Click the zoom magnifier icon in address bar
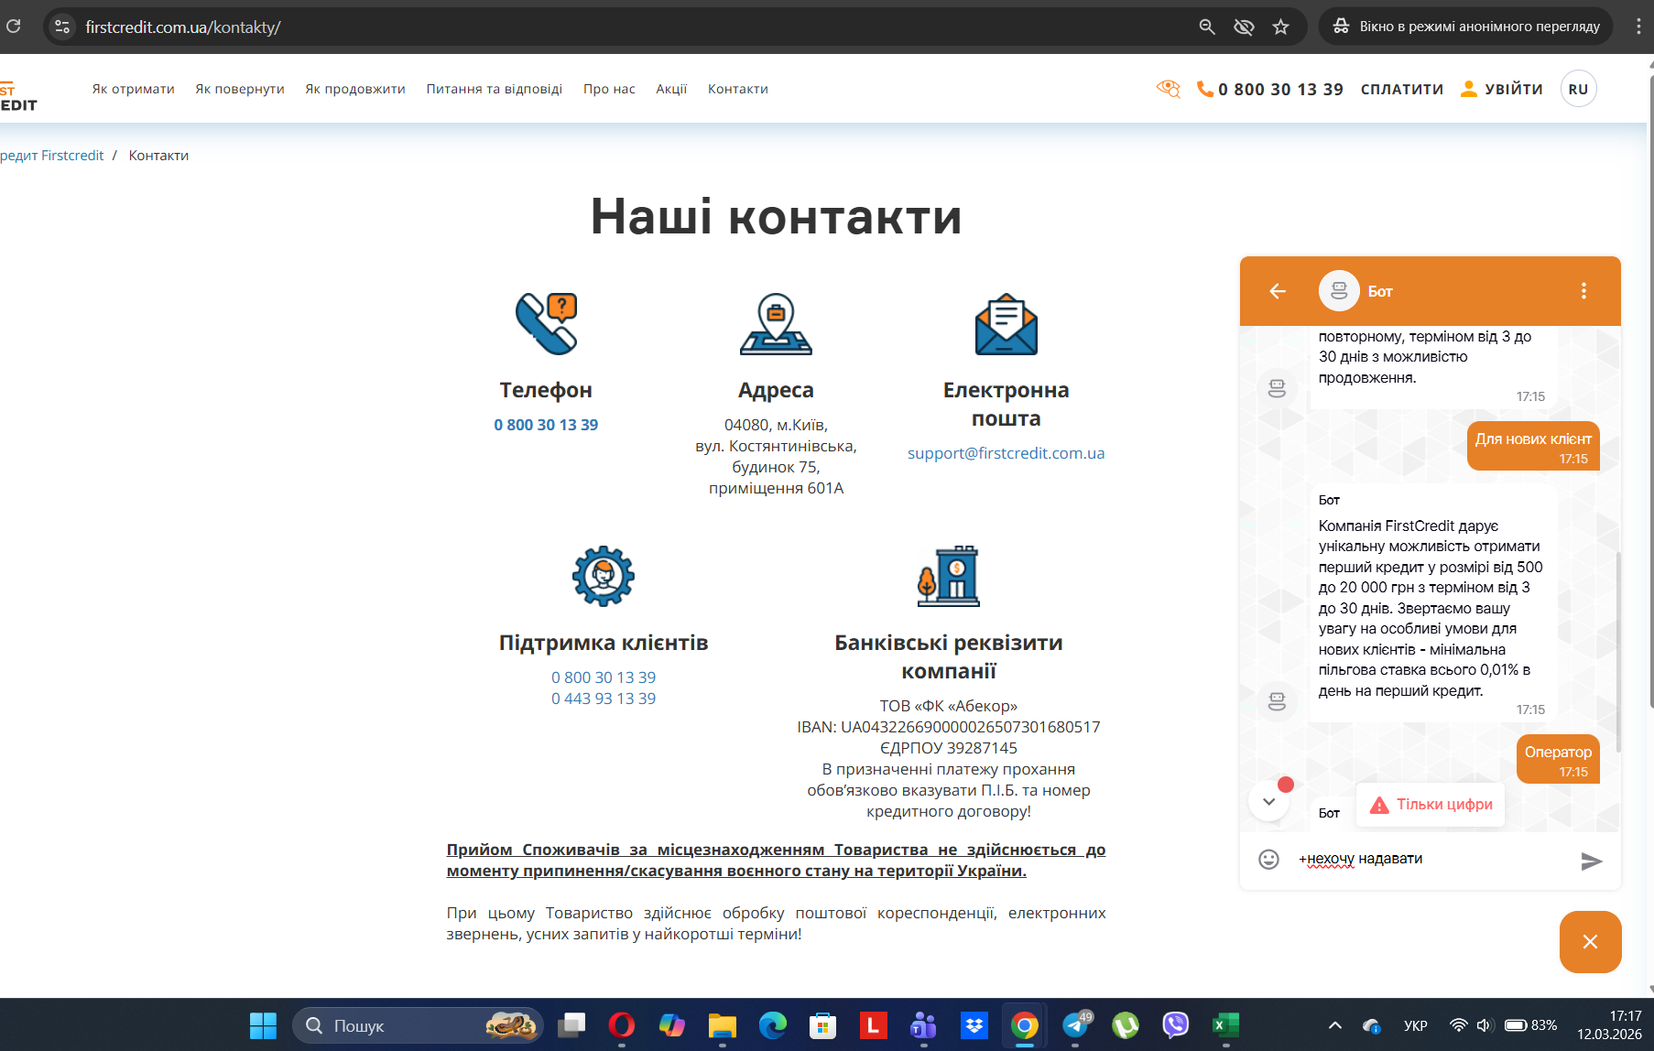The width and height of the screenshot is (1654, 1051). coord(1207,27)
